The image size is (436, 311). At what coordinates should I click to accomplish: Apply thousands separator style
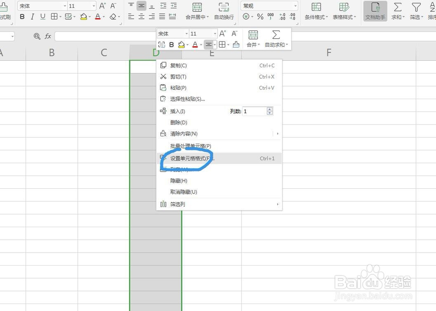(x=271, y=17)
